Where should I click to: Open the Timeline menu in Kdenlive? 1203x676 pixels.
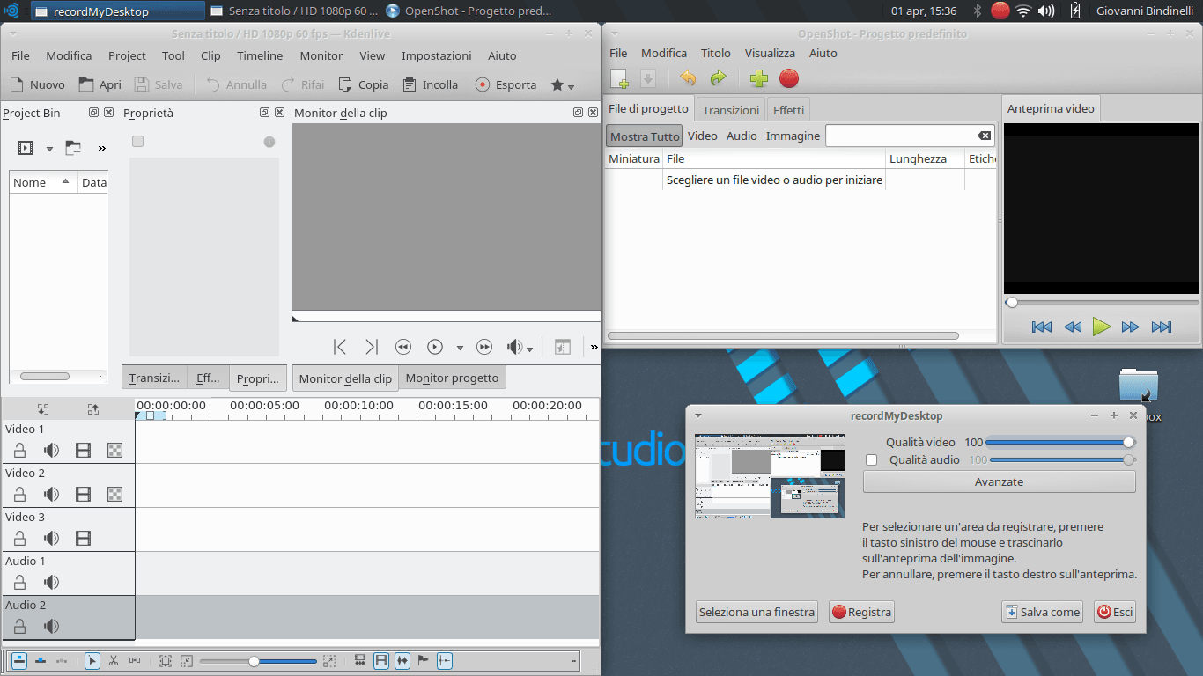pyautogui.click(x=260, y=55)
